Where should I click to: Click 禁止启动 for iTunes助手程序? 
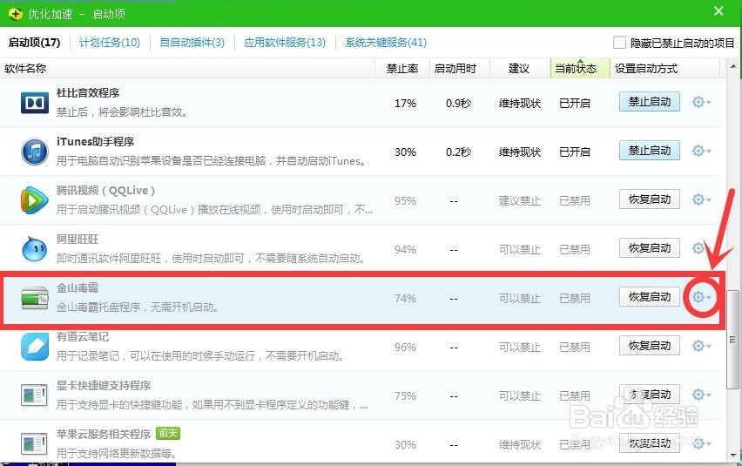click(x=650, y=151)
